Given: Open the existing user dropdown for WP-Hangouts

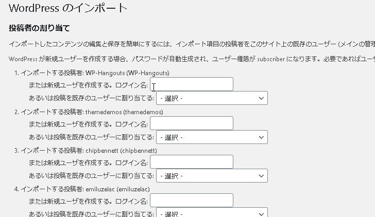Looking at the screenshot, I should pos(212,98).
